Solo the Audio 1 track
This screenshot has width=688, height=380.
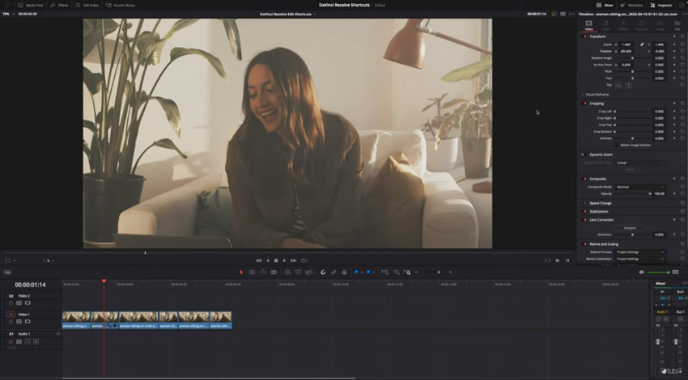click(28, 341)
